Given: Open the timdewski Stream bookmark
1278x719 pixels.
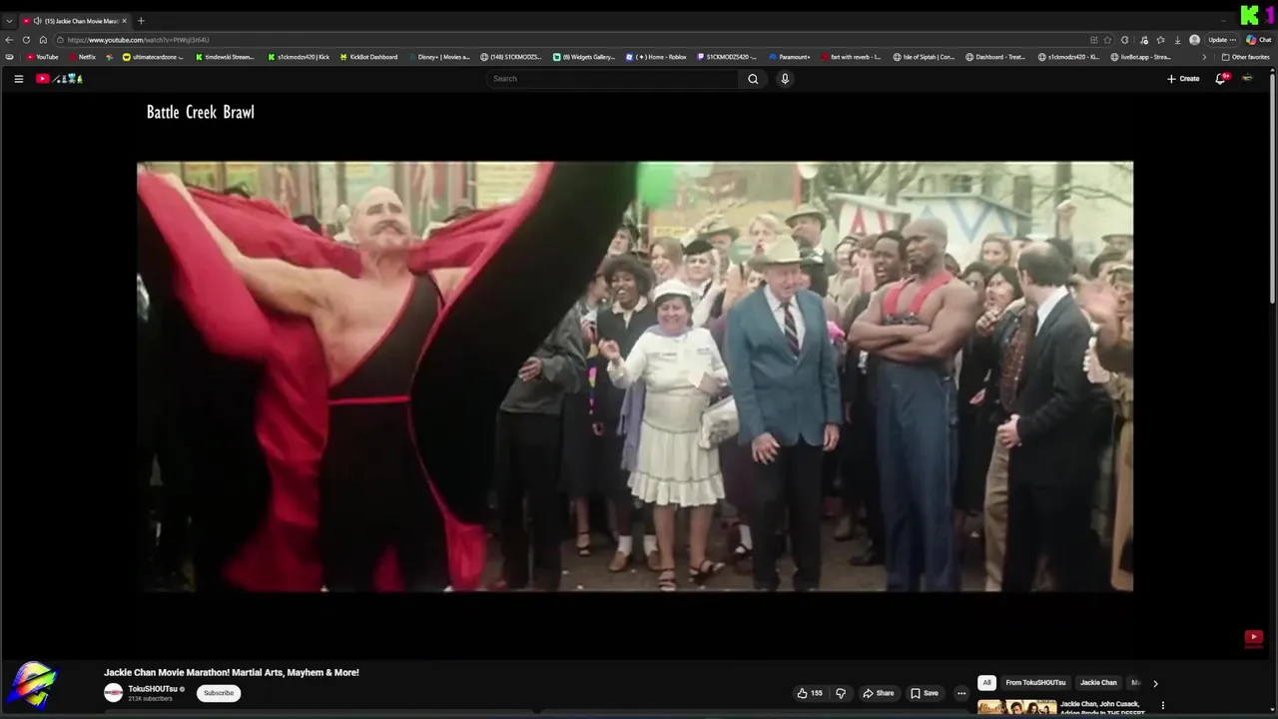Looking at the screenshot, I should 225,57.
